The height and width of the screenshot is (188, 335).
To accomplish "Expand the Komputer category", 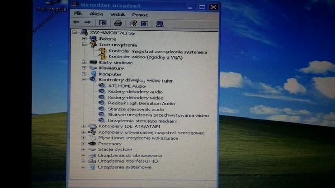I will point(84,74).
